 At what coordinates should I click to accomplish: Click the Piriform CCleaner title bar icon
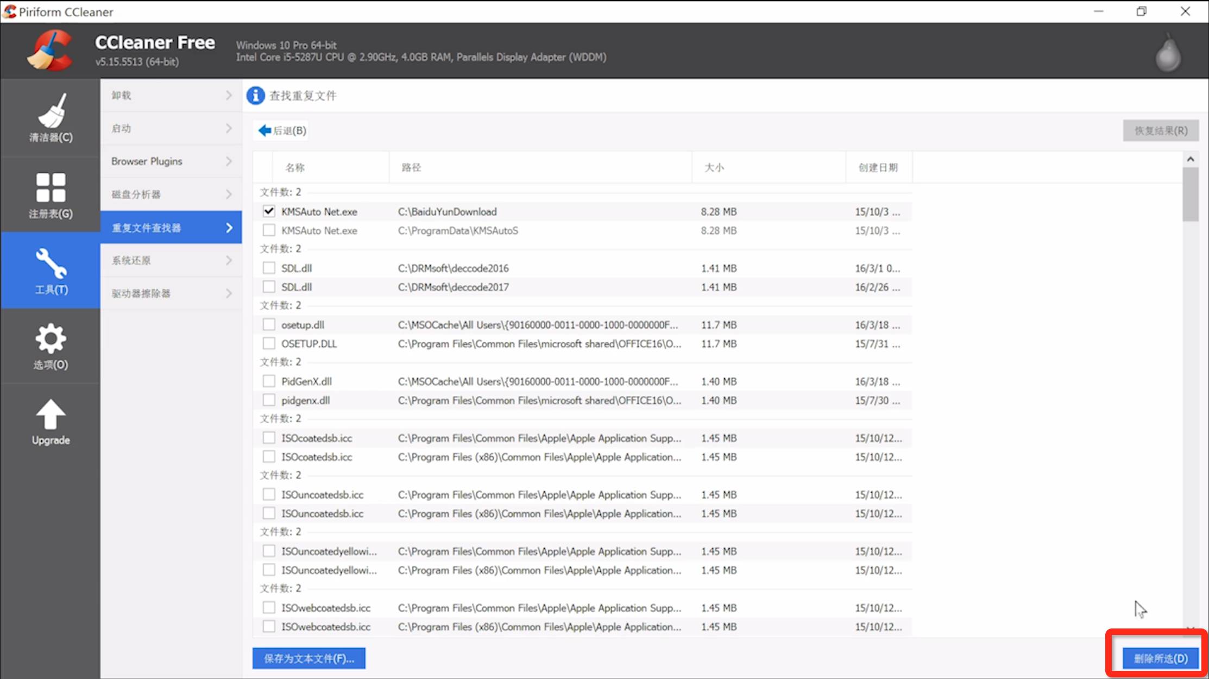click(x=9, y=11)
